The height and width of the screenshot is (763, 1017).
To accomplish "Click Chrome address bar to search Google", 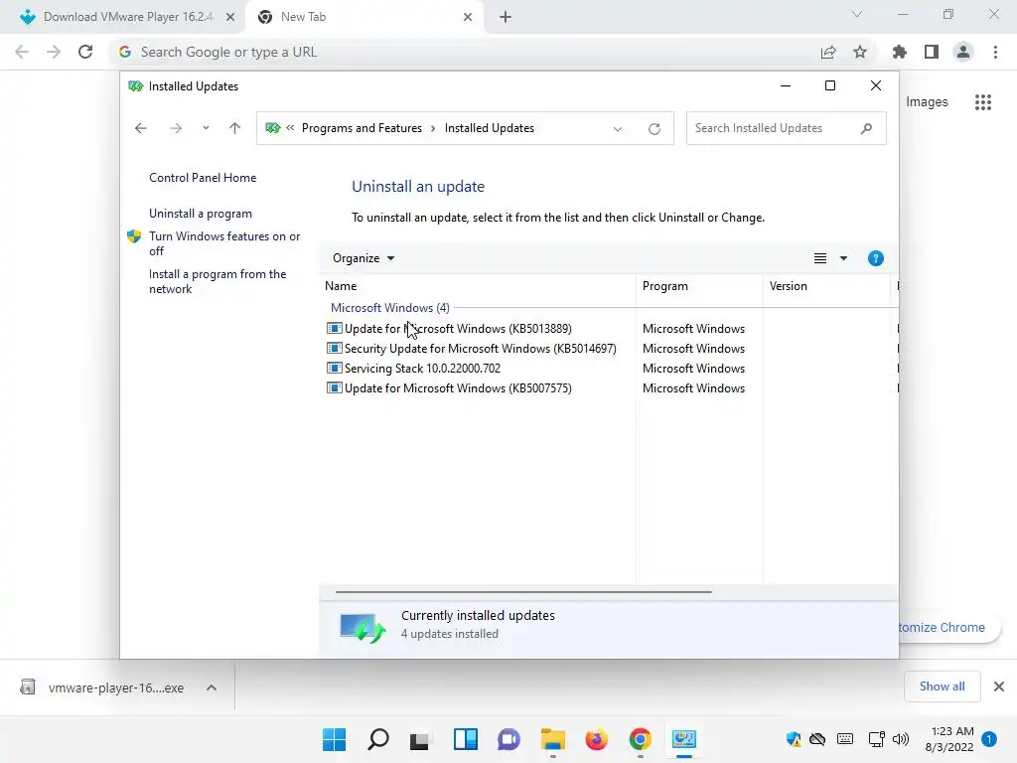I will tap(467, 52).
